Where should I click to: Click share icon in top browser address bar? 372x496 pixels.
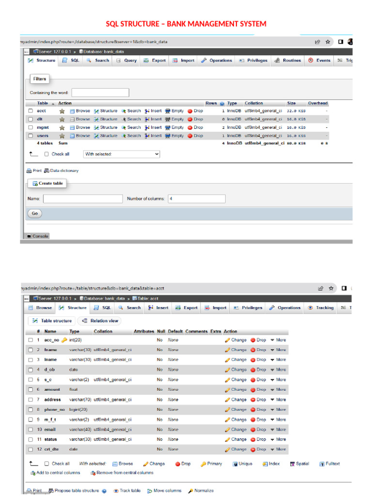[x=318, y=42]
